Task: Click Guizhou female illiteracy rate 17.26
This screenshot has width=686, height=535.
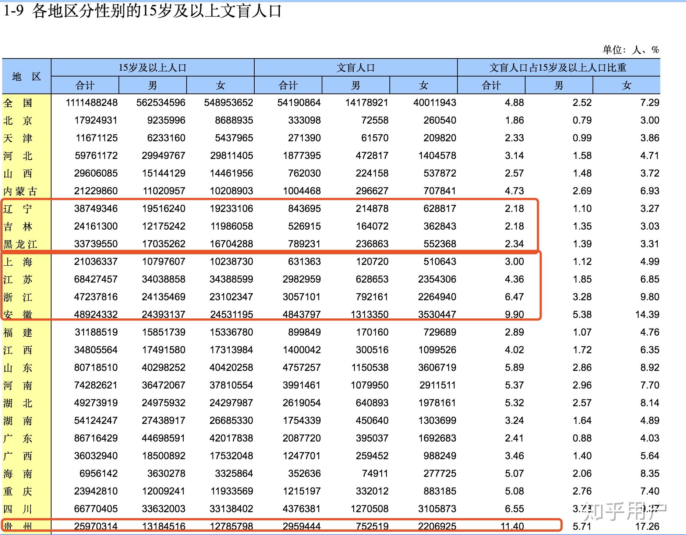Action: [647, 527]
